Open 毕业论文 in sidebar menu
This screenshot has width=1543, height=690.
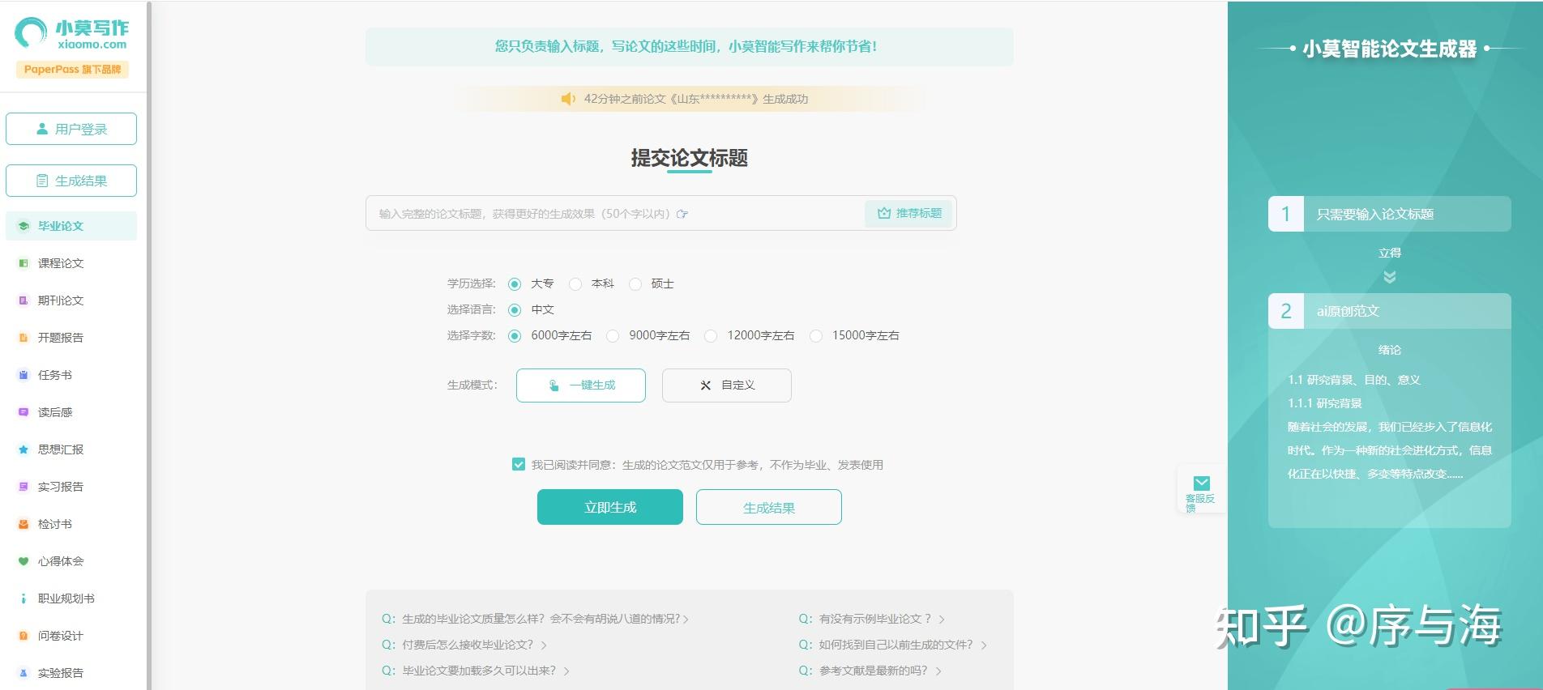tap(71, 226)
